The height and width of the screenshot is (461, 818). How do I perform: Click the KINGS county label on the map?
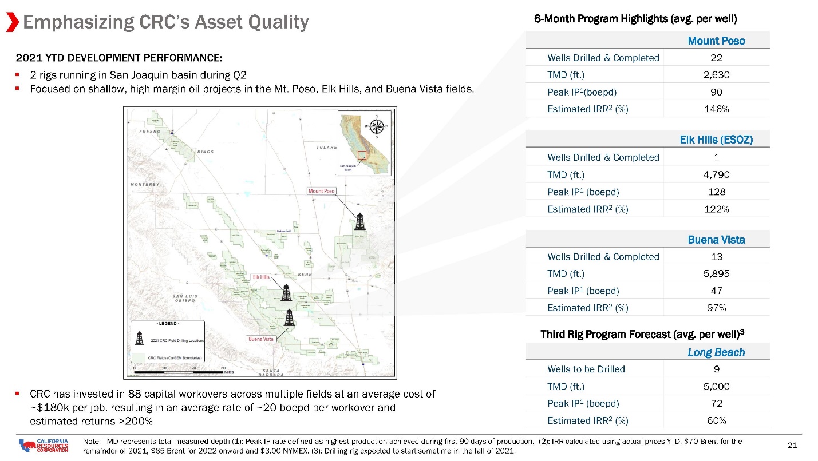[x=205, y=152]
